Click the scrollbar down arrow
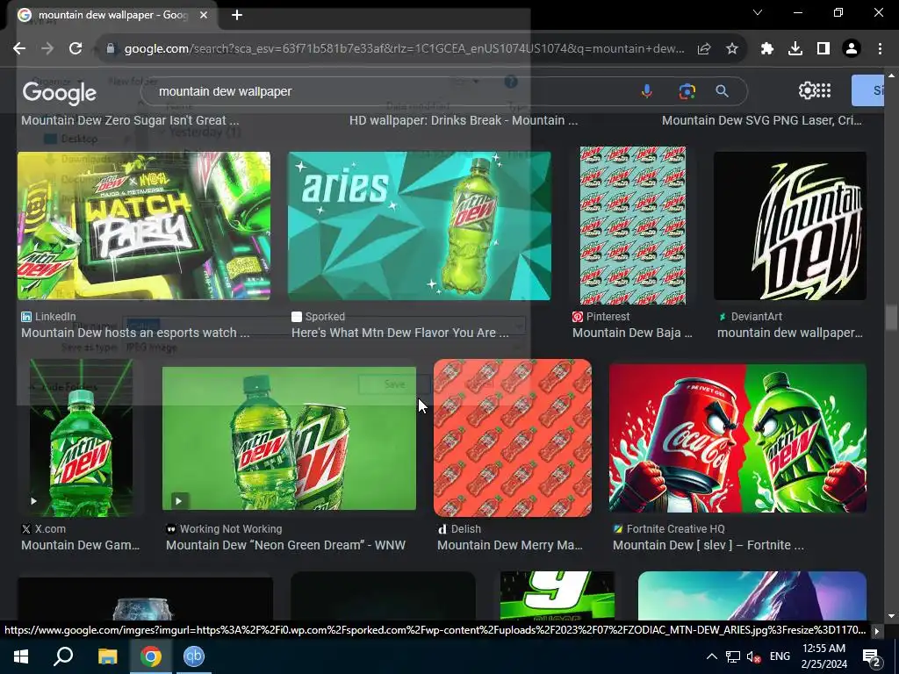The height and width of the screenshot is (674, 899). [890, 616]
